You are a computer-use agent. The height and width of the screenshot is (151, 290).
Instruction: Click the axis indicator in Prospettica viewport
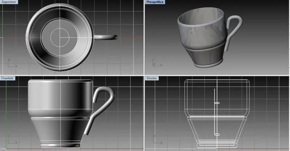pos(157,63)
